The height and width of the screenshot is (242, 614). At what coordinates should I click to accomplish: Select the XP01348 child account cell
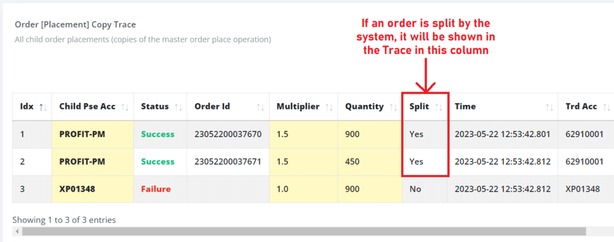click(92, 189)
